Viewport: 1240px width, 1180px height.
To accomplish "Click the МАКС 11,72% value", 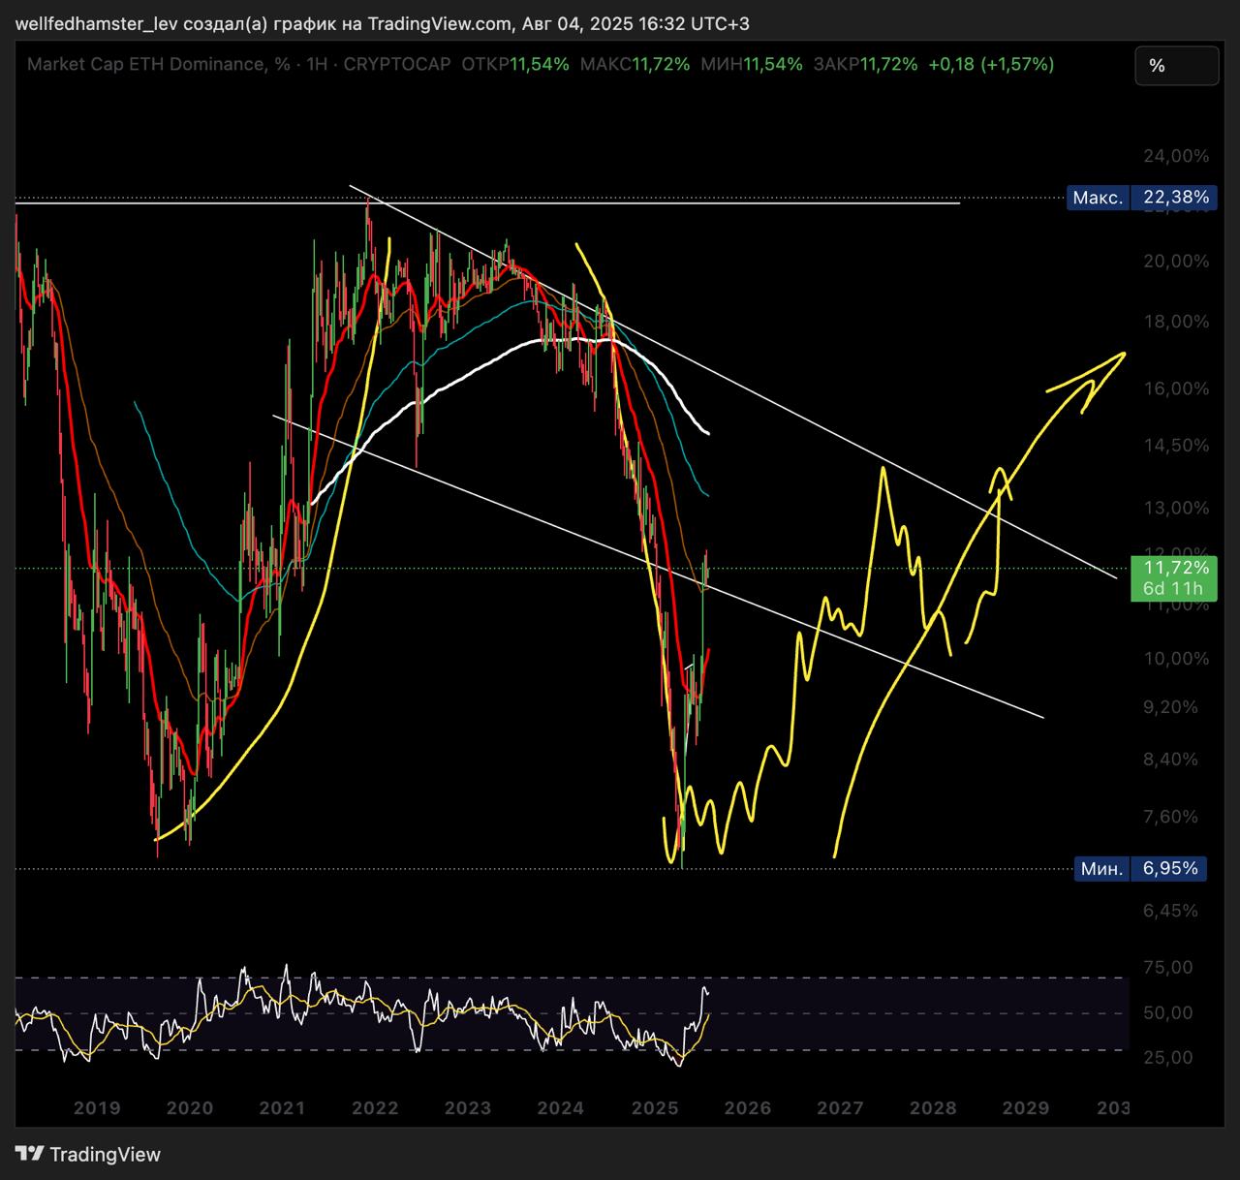I will coord(635,65).
